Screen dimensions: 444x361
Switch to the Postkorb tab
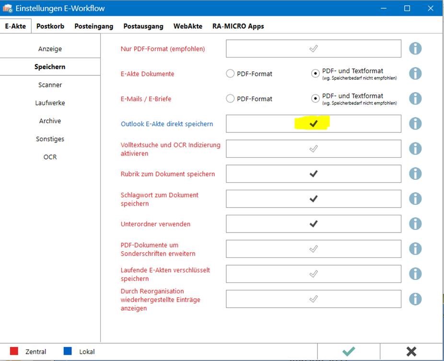tap(50, 26)
